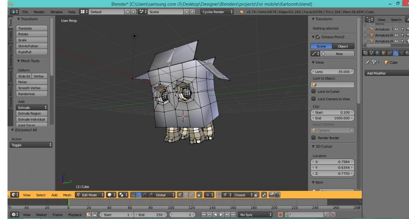Click the pin icon beside Cube

[367, 63]
